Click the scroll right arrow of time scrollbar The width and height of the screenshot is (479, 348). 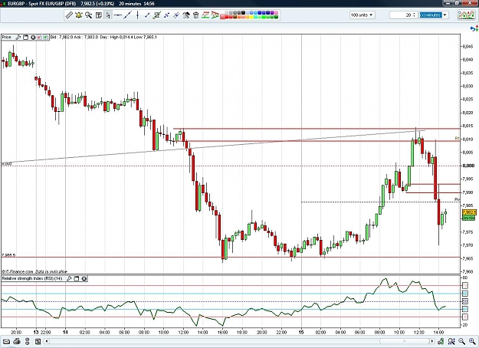pyautogui.click(x=432, y=341)
